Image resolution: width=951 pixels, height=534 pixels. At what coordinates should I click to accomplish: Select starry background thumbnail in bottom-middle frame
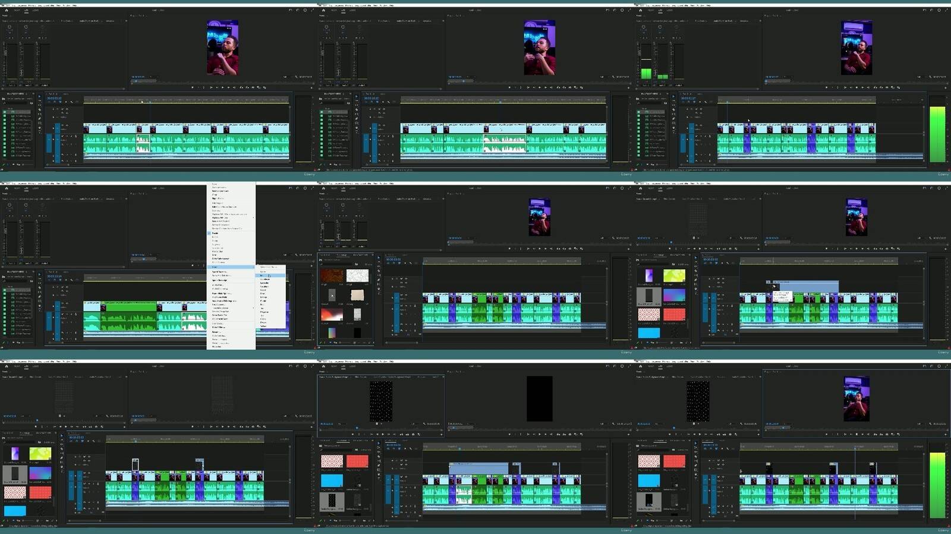[x=332, y=500]
